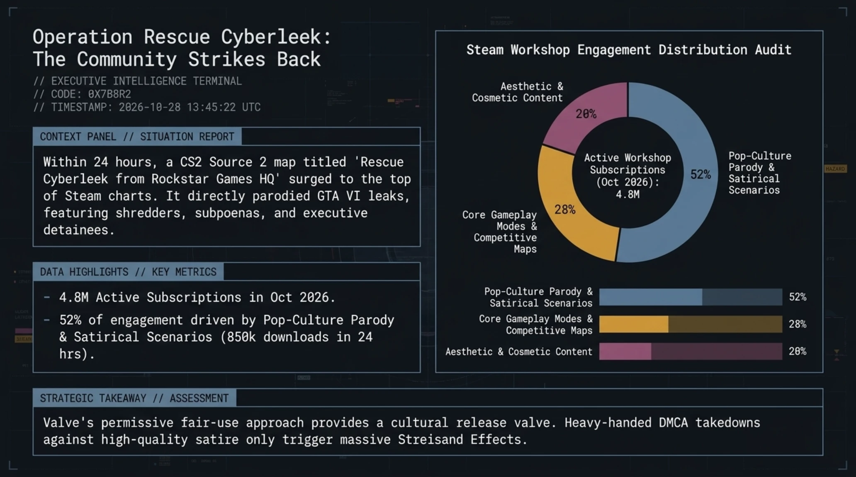This screenshot has width=856, height=477.
Task: Click the 'Active Workshop Subscriptions (Oct 2026): 4.8M' donut center label
Action: point(627,176)
